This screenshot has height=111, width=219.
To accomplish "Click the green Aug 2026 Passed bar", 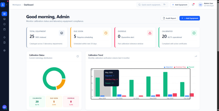I will point(148,87).
